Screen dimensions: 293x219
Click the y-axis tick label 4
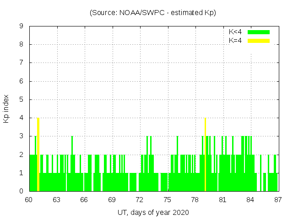click(x=22, y=118)
